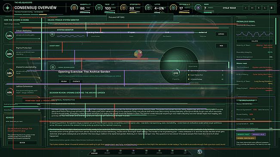Select the Attention resource icon

123,8
